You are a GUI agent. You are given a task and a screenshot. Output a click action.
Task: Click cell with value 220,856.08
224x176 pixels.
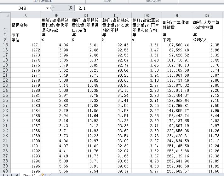pos(177,131)
